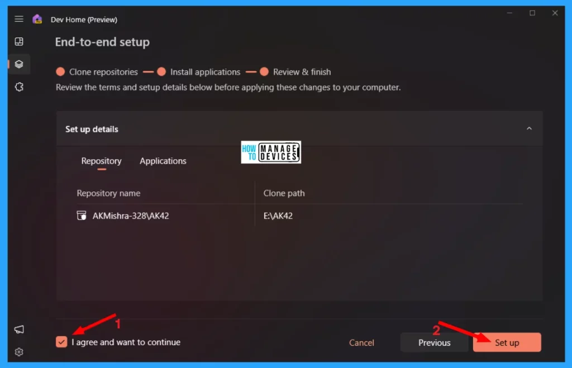Cancel the end-to-end setup
This screenshot has width=572, height=368.
tap(361, 342)
